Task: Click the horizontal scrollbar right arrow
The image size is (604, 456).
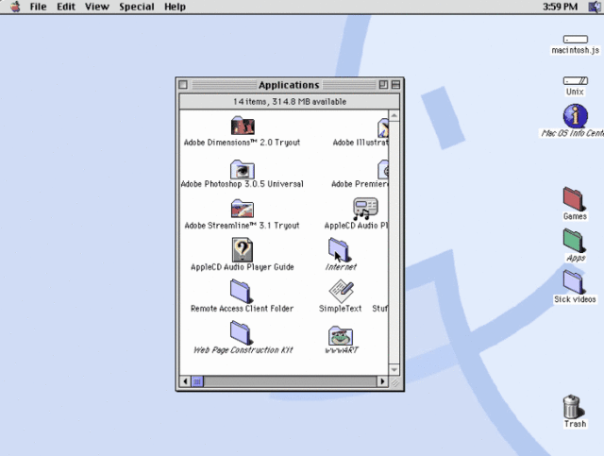Action: click(382, 381)
